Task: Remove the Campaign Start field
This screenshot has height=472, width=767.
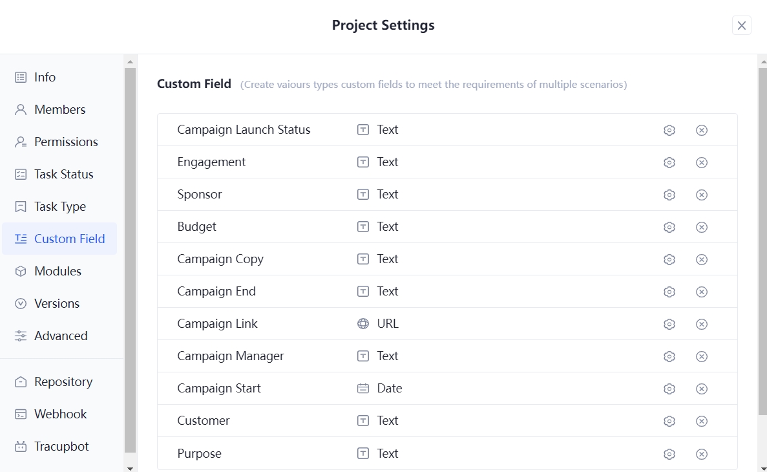Action: point(702,389)
